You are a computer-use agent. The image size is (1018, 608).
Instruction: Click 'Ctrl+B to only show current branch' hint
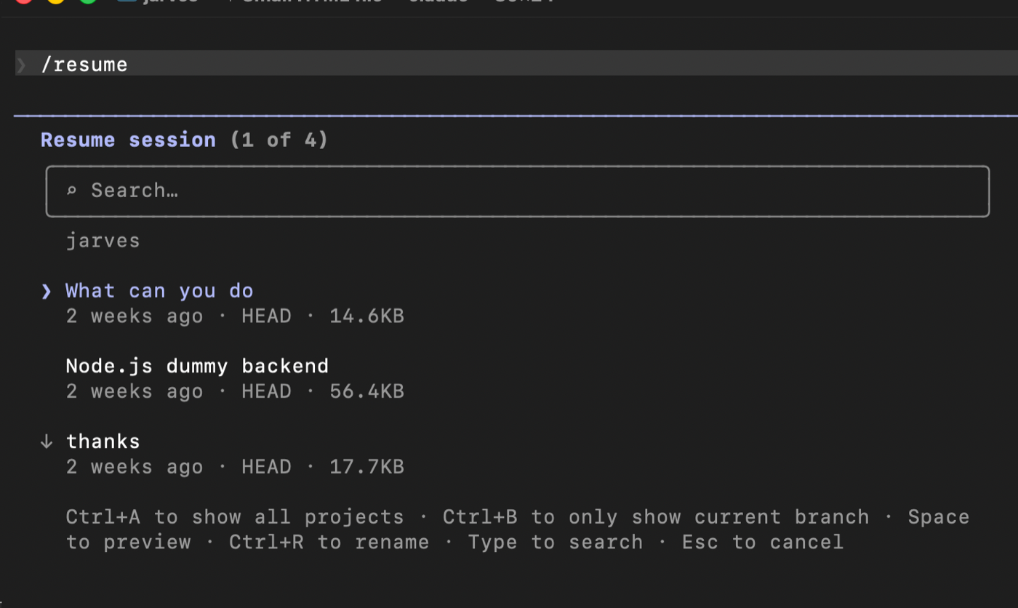(656, 517)
